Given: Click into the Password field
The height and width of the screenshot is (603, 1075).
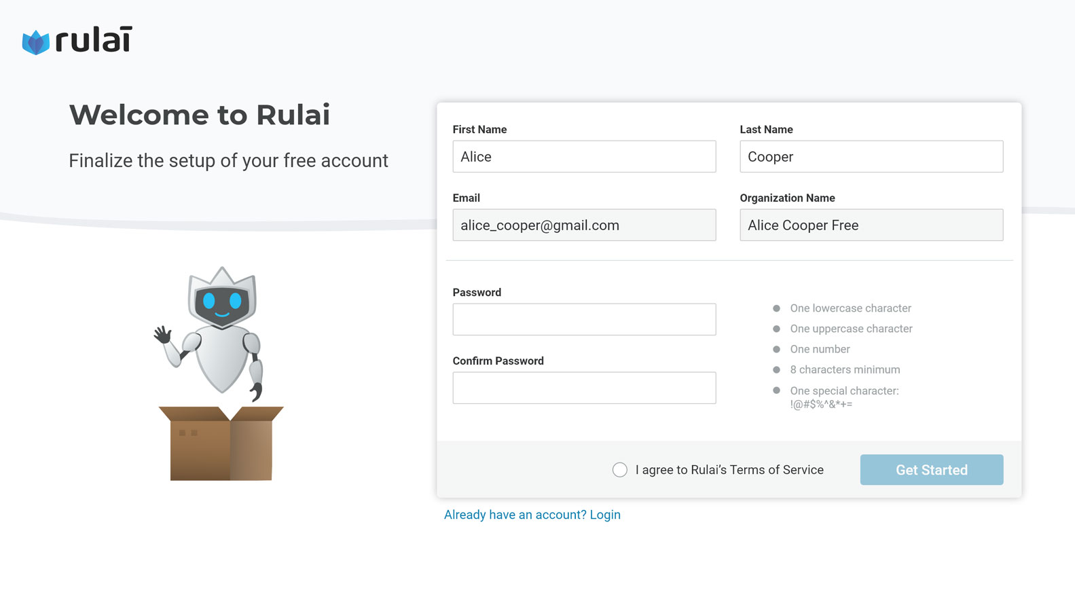Looking at the screenshot, I should [x=584, y=319].
